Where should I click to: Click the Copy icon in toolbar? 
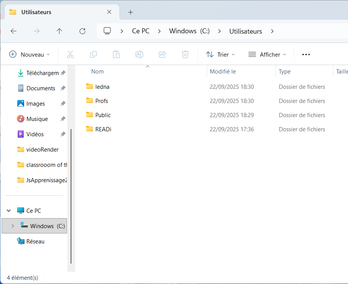pyautogui.click(x=93, y=54)
